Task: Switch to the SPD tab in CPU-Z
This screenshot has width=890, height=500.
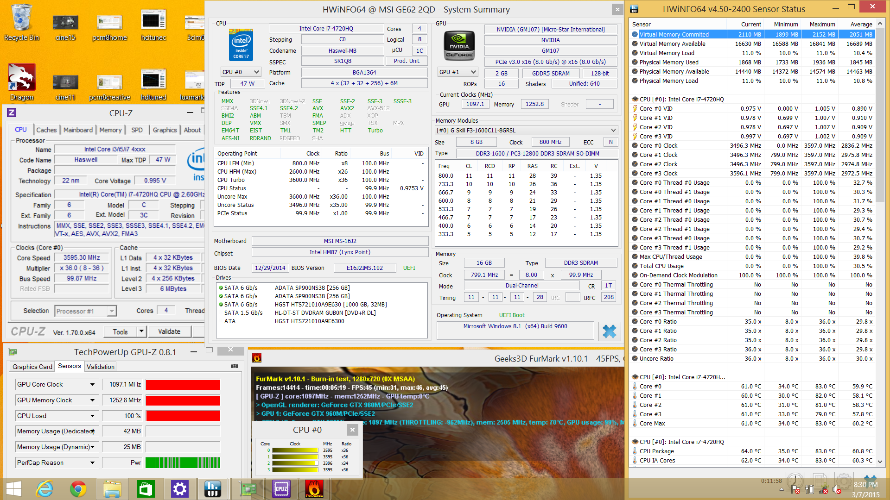Action: click(137, 130)
